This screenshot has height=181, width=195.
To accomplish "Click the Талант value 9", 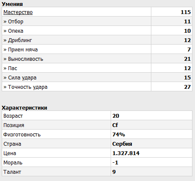I will point(114,172).
